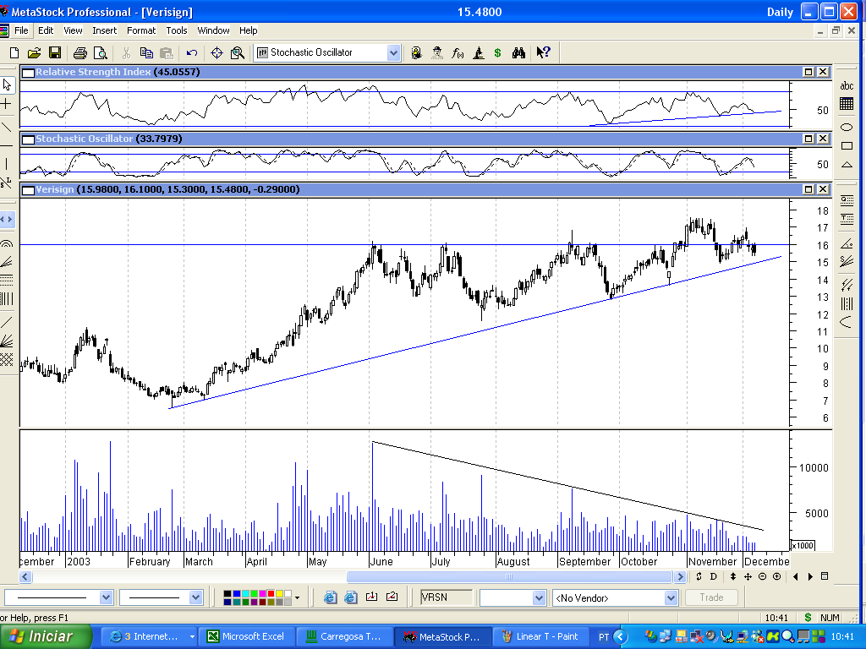Click the horizontal chart scrollbar thumb
Image resolution: width=866 pixels, height=649 pixels.
tap(509, 576)
